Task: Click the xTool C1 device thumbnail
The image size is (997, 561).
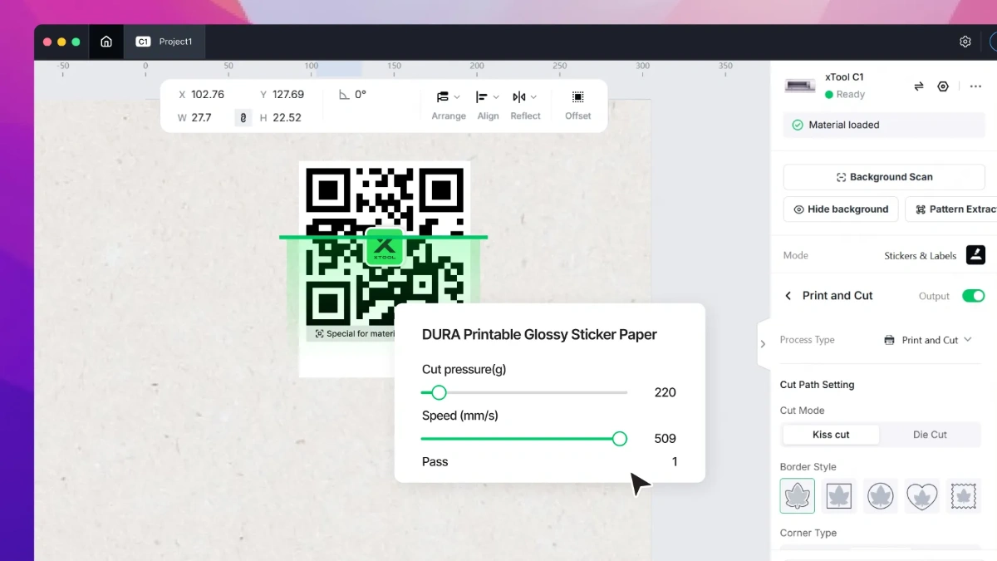Action: [800, 86]
